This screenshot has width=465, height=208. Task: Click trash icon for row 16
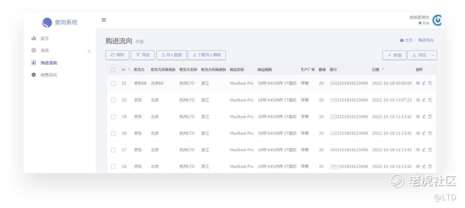coord(430,166)
